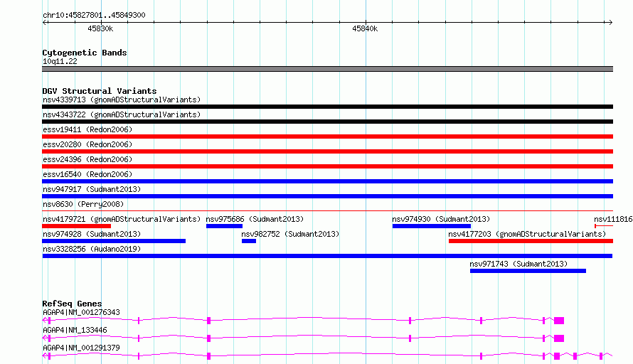Click the 10q11.22 band label
Image resolution: width=633 pixels, height=364 pixels.
(x=60, y=61)
